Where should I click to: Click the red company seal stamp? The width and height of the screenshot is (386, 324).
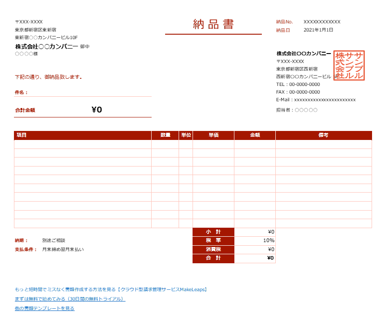point(349,66)
